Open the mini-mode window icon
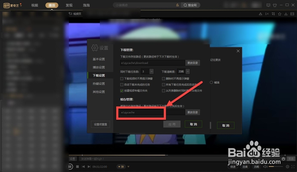Viewport: 297px width, 172px height. (293, 14)
